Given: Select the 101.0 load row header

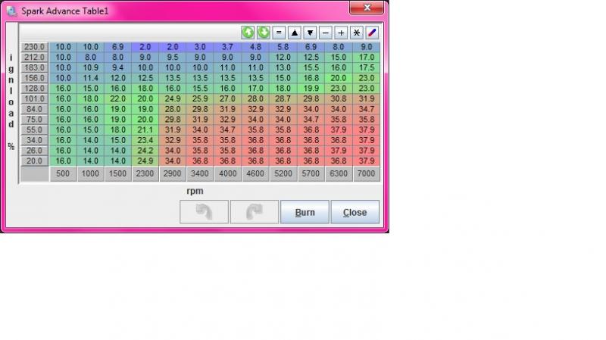Looking at the screenshot, I should [x=34, y=99].
